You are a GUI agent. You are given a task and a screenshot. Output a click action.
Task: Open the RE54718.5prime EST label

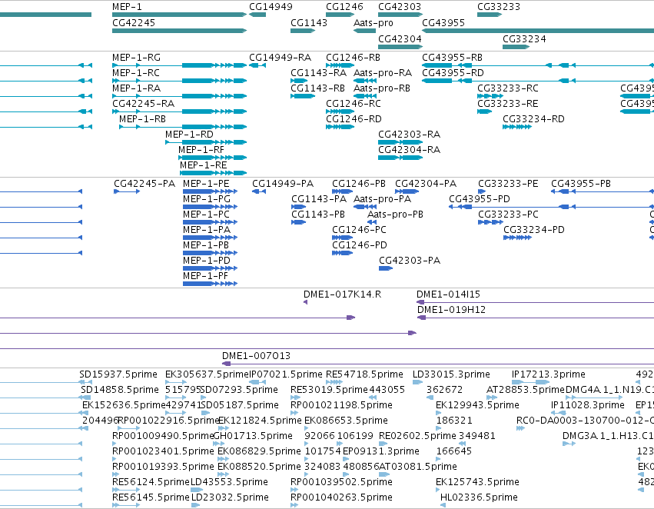pos(364,374)
